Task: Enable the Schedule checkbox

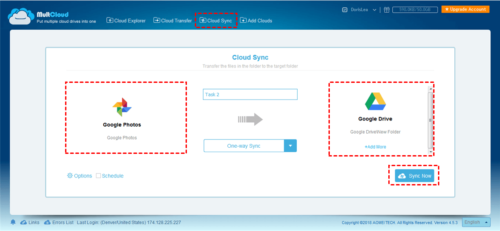Action: click(98, 175)
